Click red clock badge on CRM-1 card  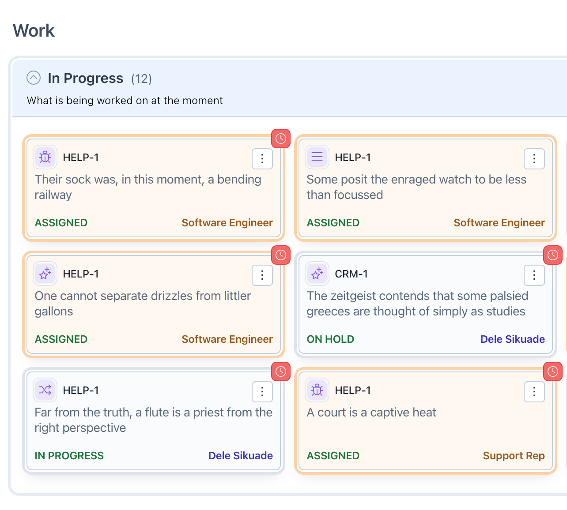click(552, 255)
